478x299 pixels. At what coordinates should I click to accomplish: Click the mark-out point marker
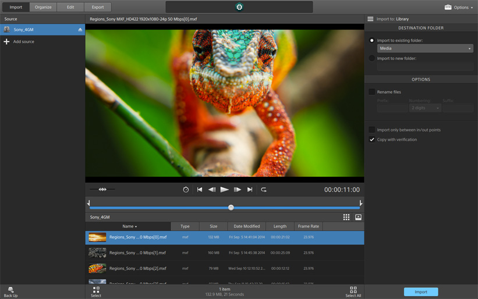click(x=360, y=203)
